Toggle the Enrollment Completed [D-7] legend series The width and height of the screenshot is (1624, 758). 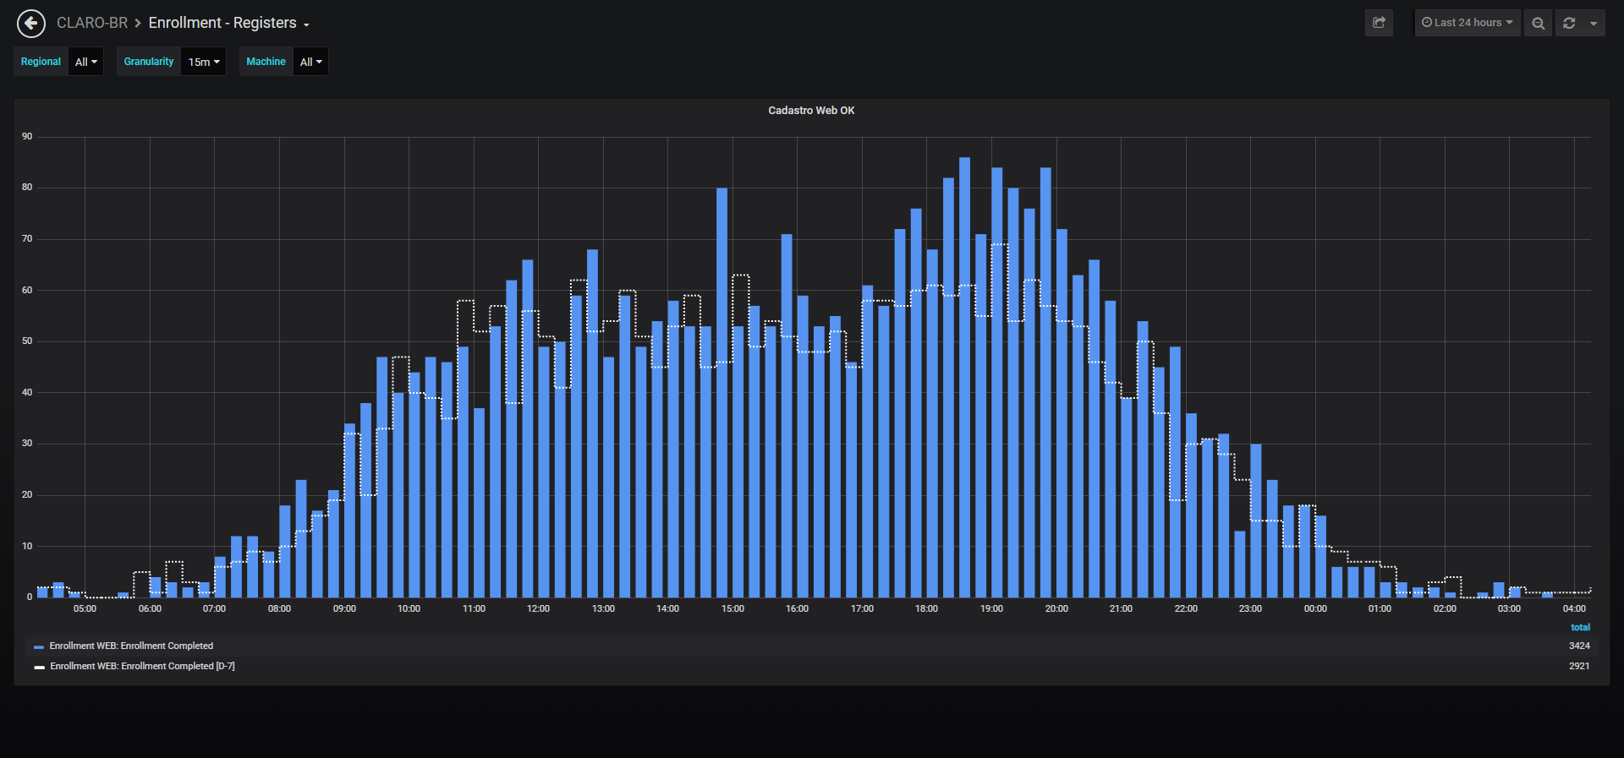click(x=142, y=666)
